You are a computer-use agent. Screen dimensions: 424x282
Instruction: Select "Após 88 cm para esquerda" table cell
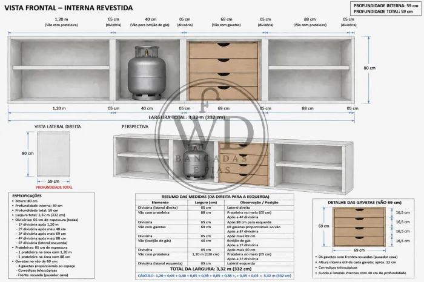click(249, 222)
